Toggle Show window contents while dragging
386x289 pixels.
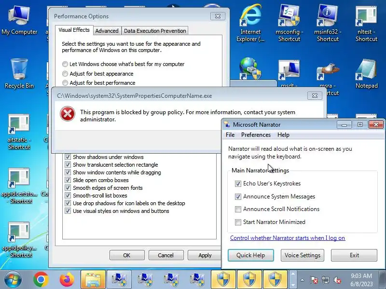(x=68, y=172)
